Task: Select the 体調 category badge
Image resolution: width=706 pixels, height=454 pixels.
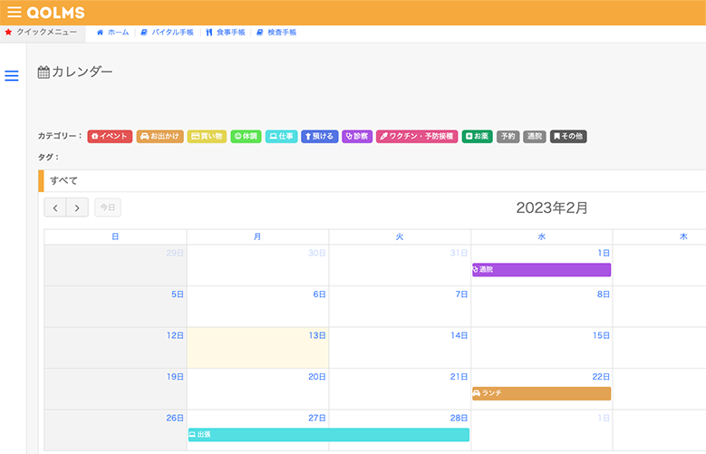Action: click(x=246, y=136)
